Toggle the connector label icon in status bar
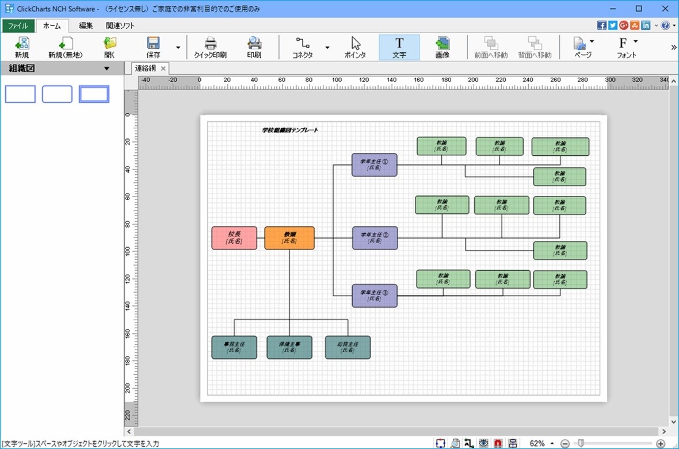679x449 pixels. point(469,443)
